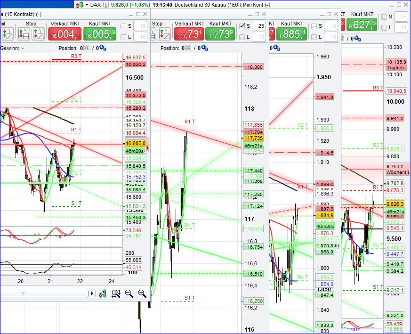Enable the S checkbox in the DAX order panel
Screen dimensions: 411x334
click(124, 25)
